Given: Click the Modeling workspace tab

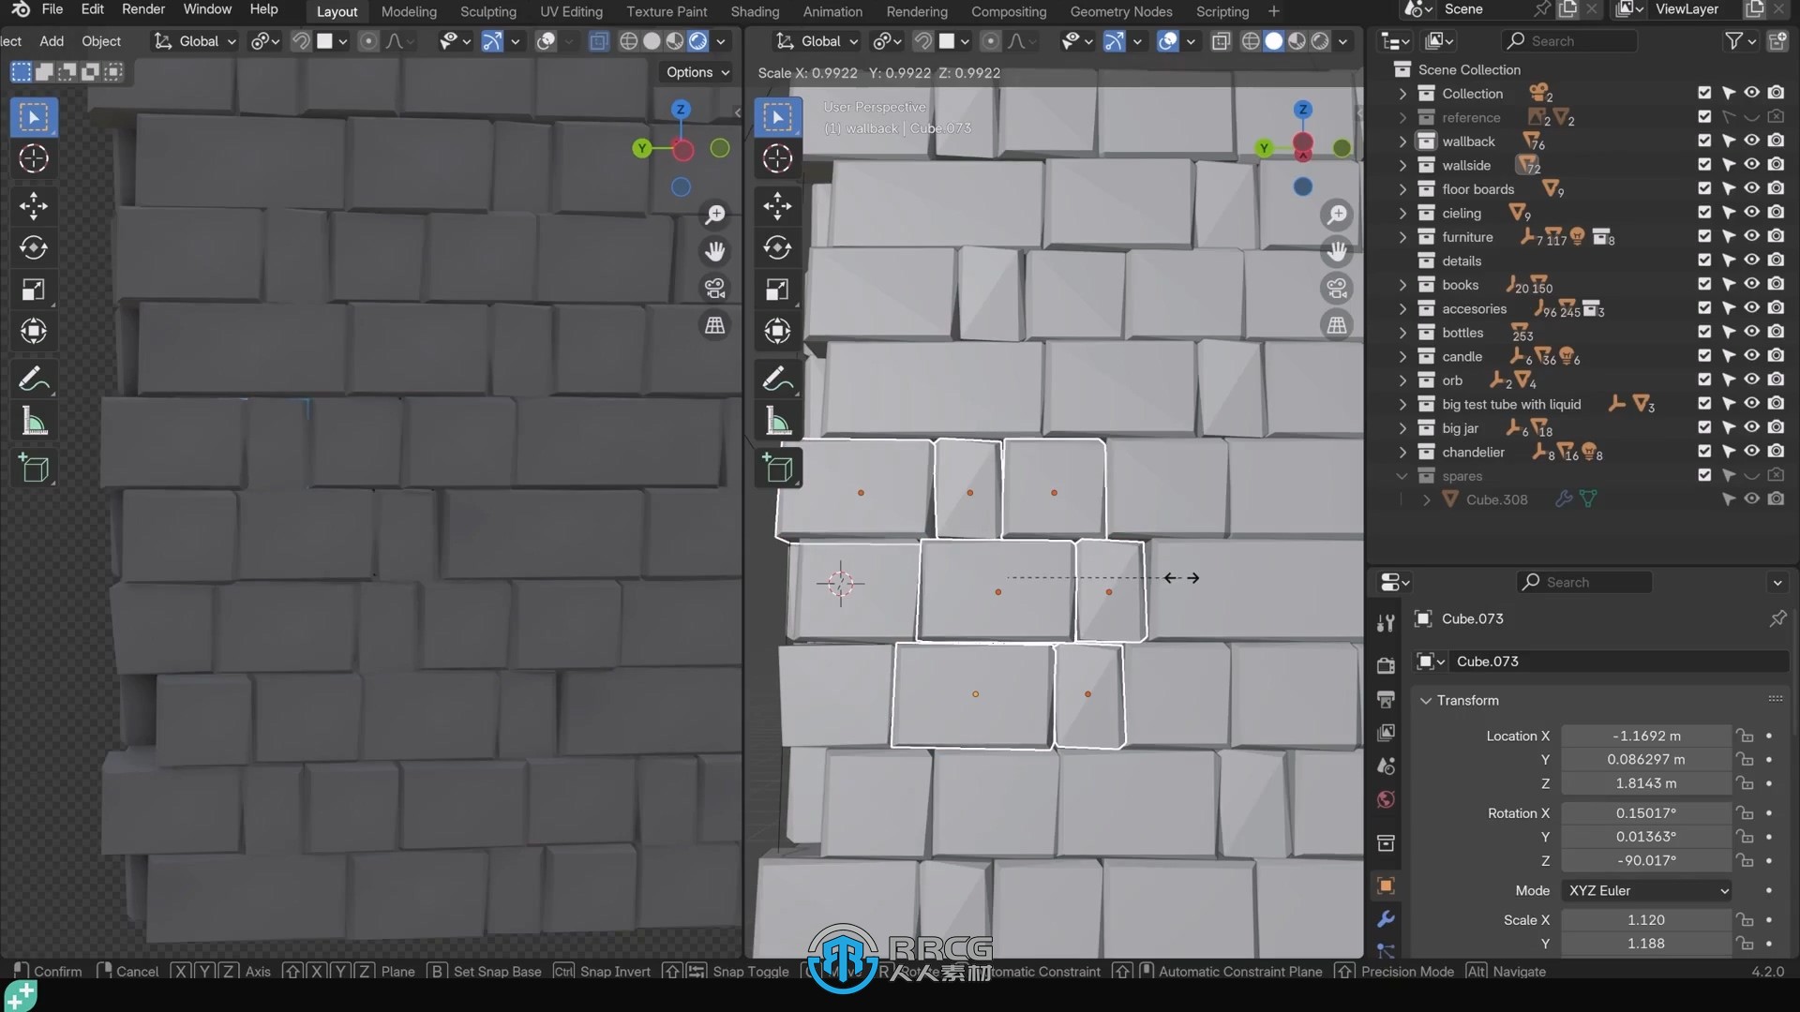Looking at the screenshot, I should (408, 11).
